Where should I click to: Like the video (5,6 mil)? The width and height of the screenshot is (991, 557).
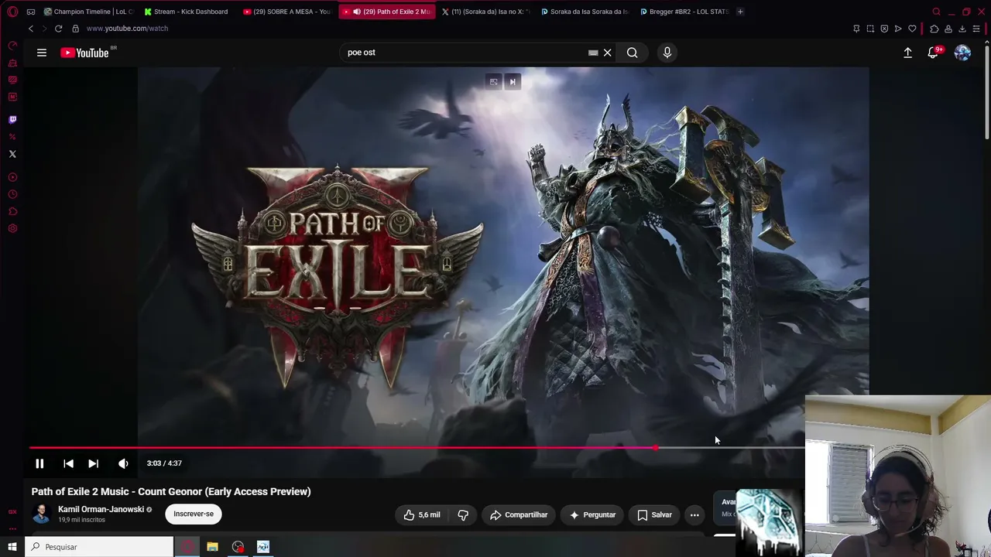point(422,514)
